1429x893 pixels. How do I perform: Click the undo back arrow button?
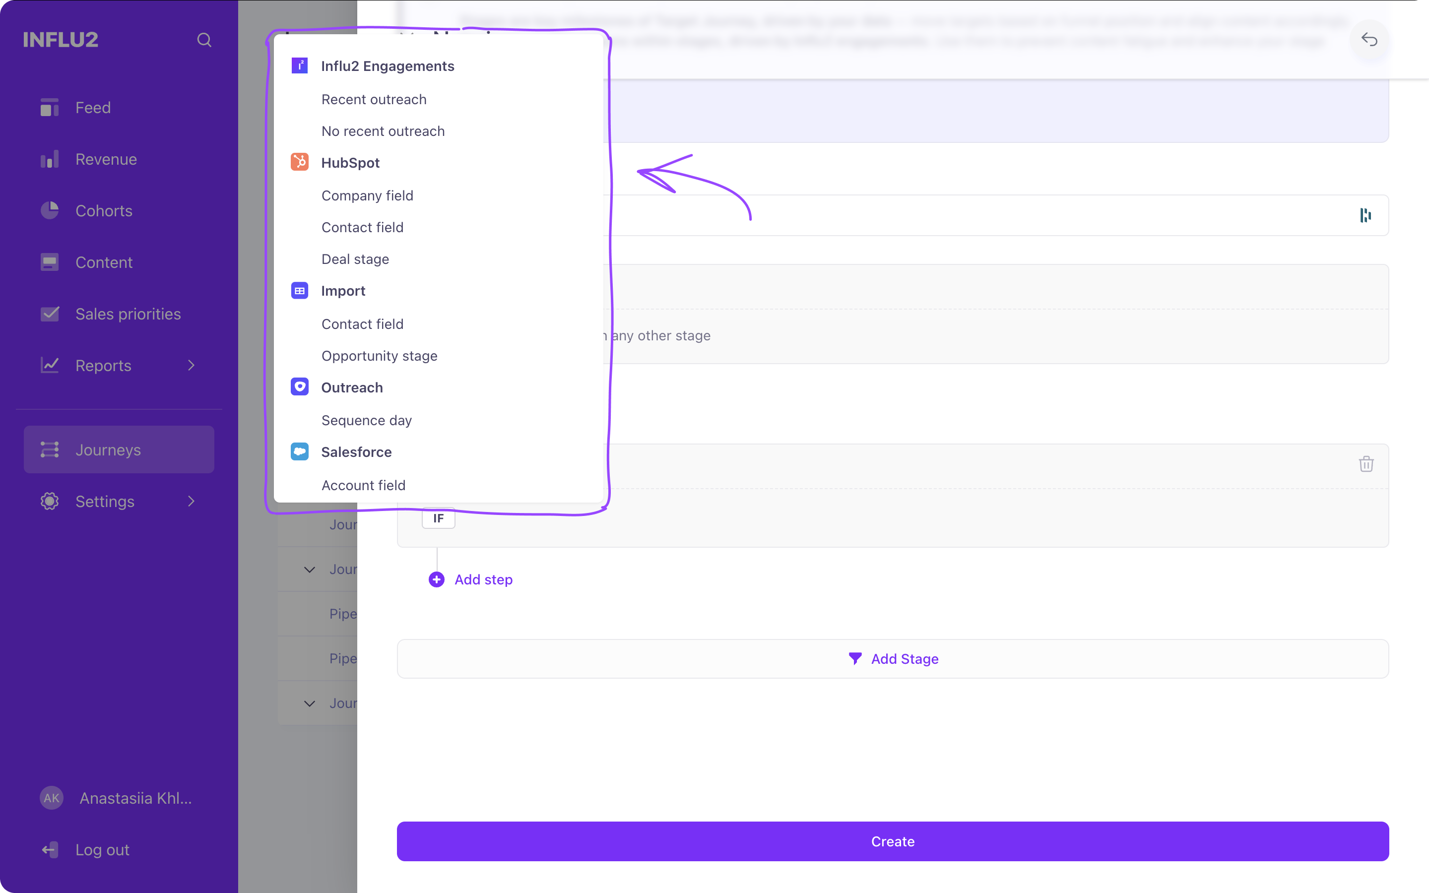pos(1369,40)
